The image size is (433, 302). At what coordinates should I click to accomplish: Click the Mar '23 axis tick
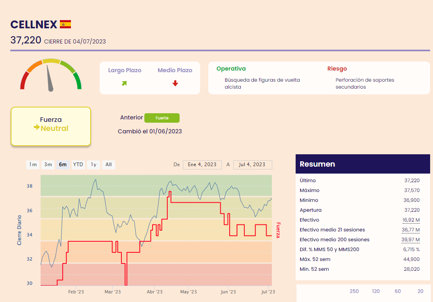113,292
